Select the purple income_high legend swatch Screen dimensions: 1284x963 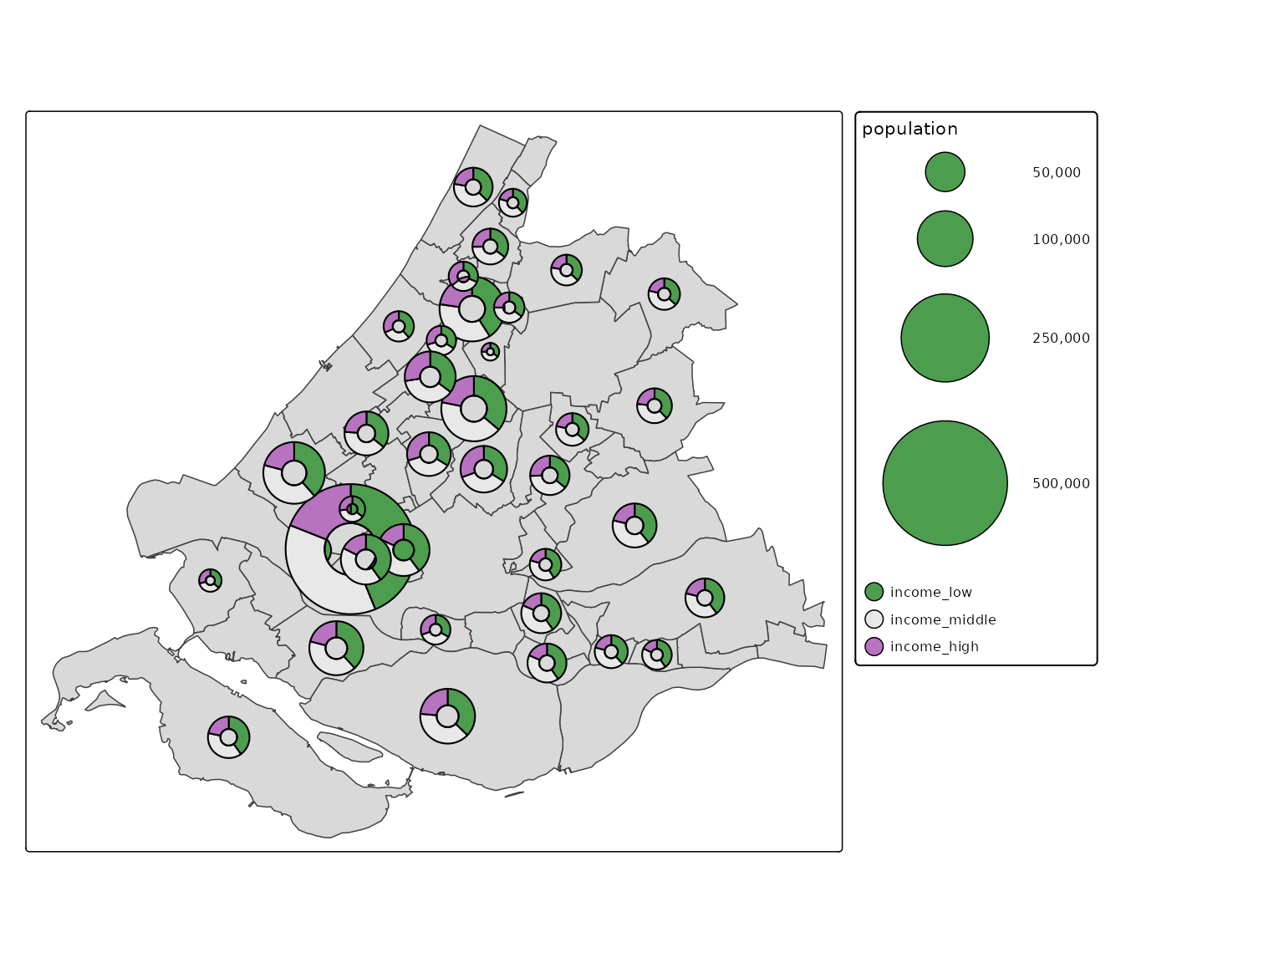[874, 646]
